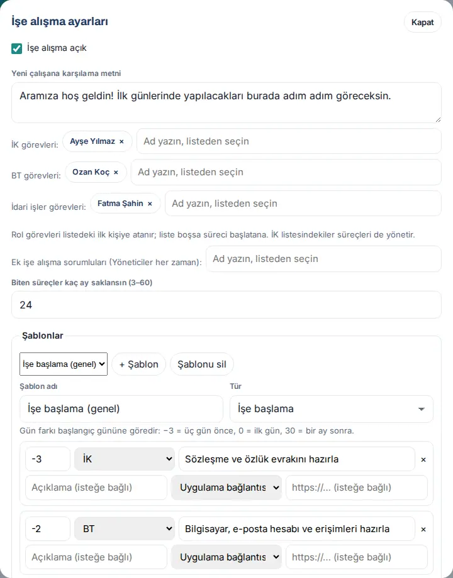Focus the İdari işler görevleri name input
This screenshot has width=453, height=578.
(x=303, y=204)
